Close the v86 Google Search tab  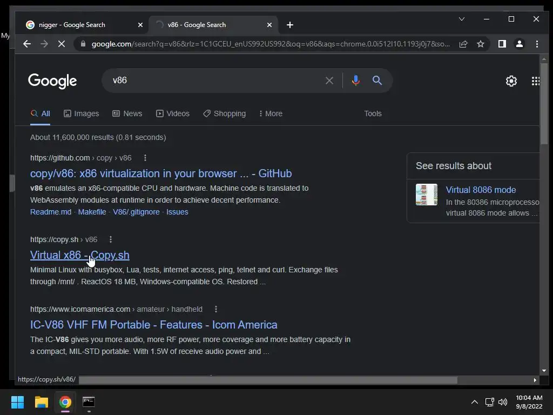click(x=269, y=25)
